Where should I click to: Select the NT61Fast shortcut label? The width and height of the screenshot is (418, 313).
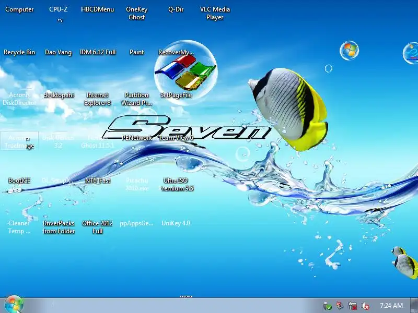(98, 180)
